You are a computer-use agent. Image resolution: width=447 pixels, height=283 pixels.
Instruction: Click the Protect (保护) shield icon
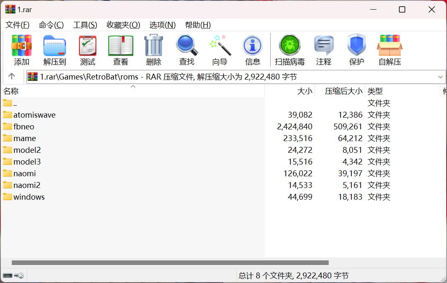tap(356, 50)
